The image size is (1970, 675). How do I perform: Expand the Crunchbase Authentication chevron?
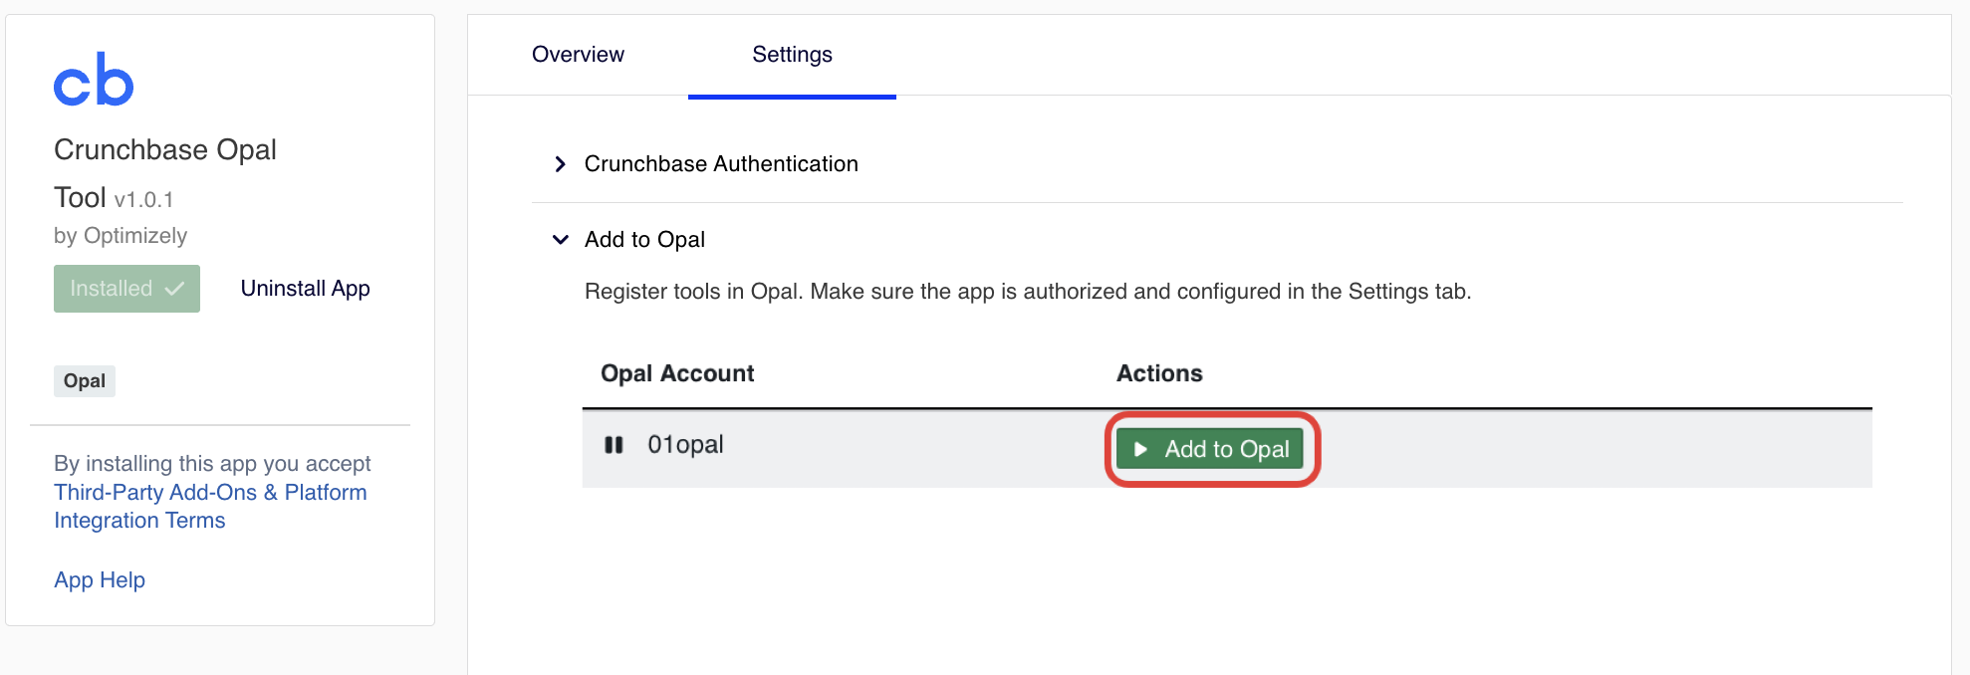point(561,164)
